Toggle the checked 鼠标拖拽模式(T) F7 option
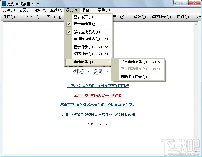 pos(89,32)
